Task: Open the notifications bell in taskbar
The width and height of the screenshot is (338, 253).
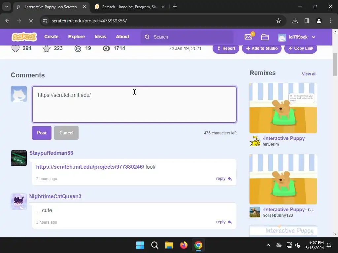Action: tap(329, 245)
